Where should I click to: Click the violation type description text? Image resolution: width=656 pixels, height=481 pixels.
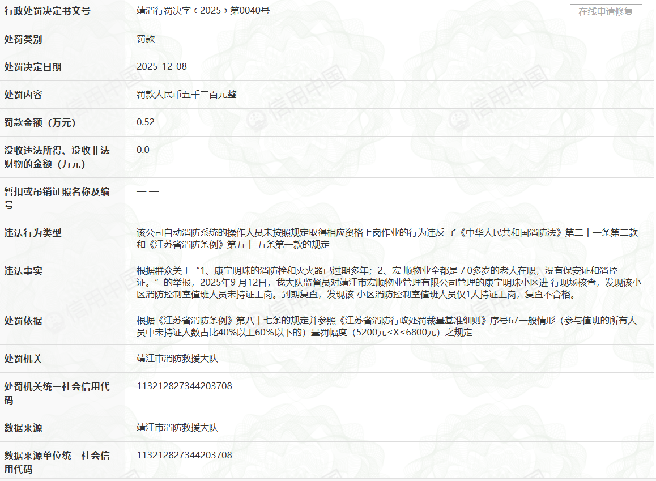[387, 239]
